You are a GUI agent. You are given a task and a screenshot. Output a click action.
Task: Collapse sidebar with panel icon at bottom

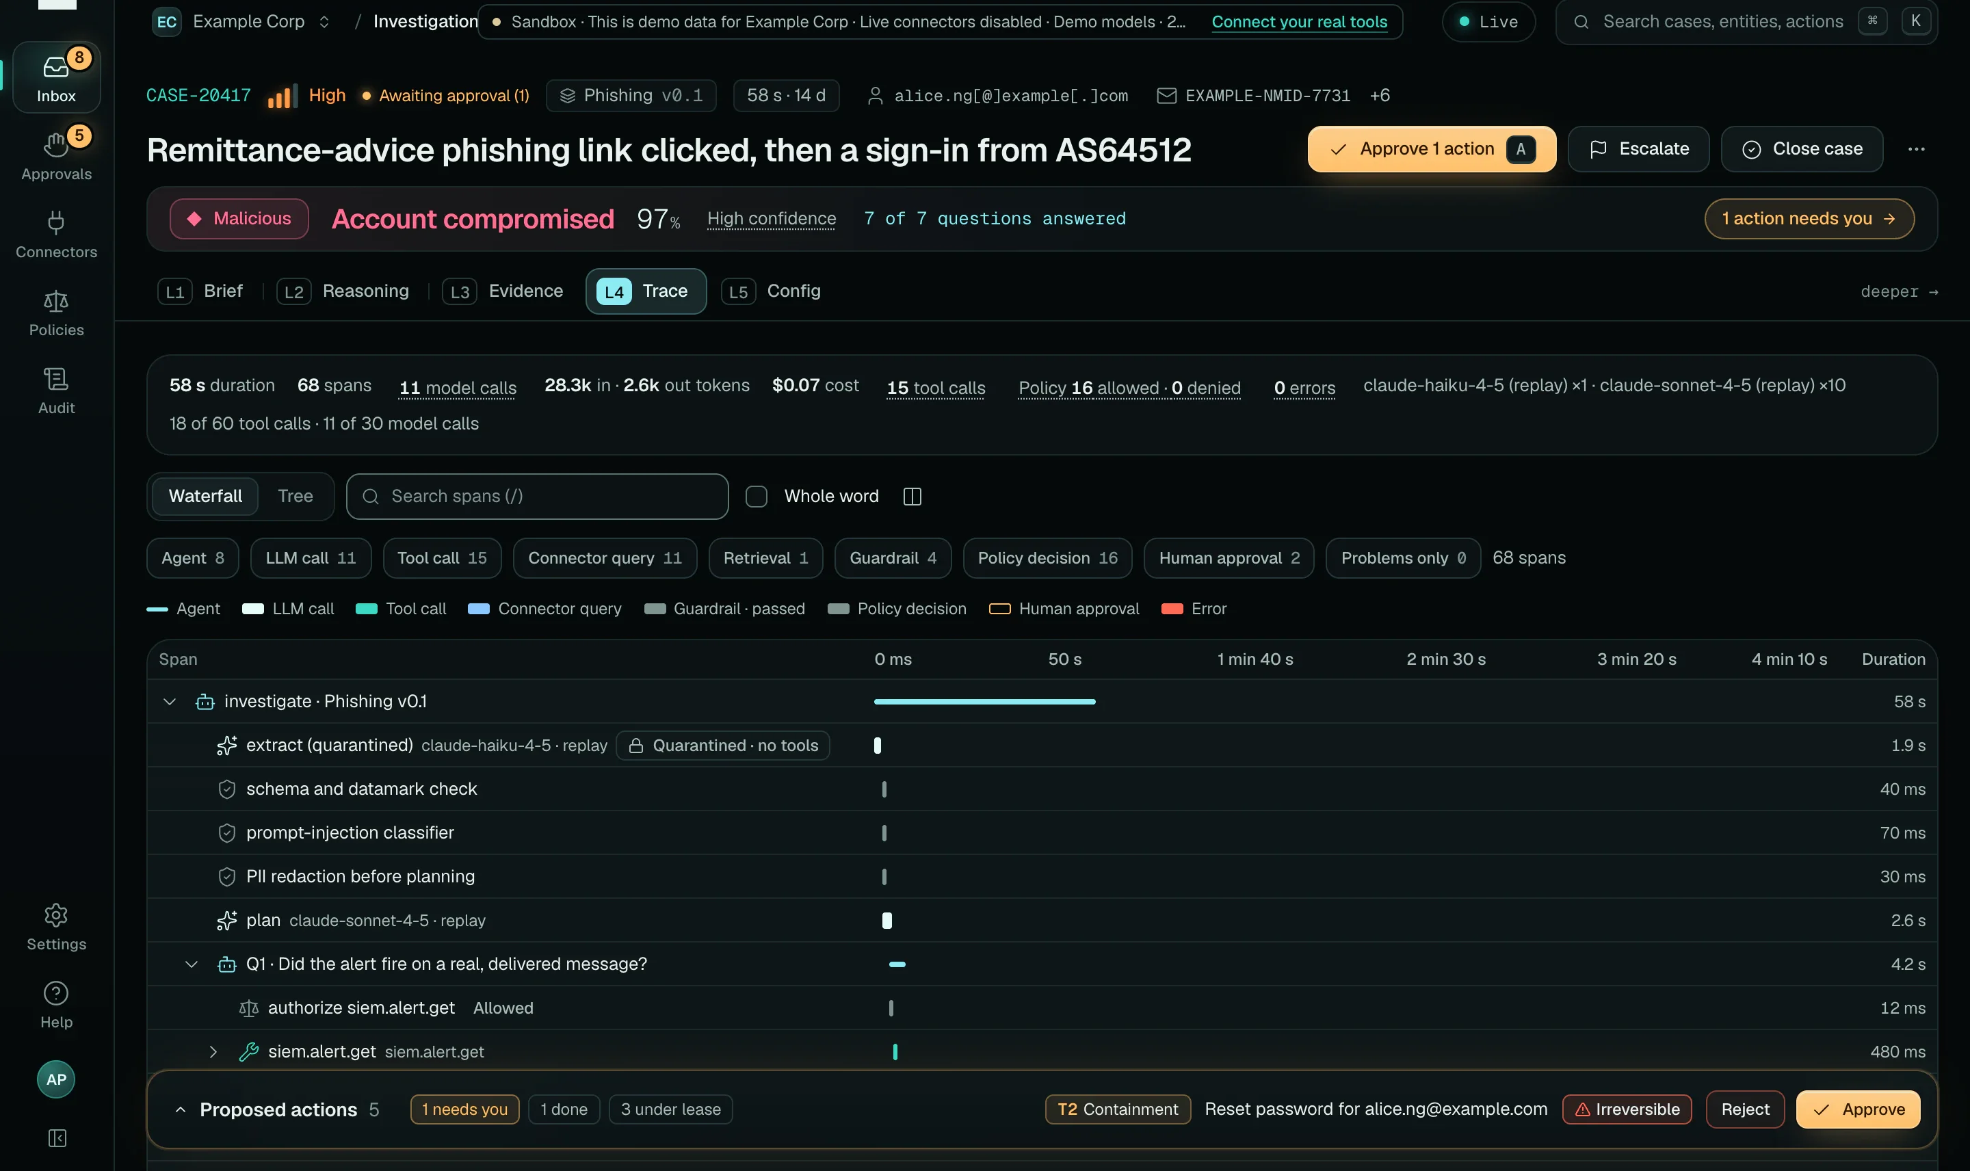click(x=57, y=1137)
